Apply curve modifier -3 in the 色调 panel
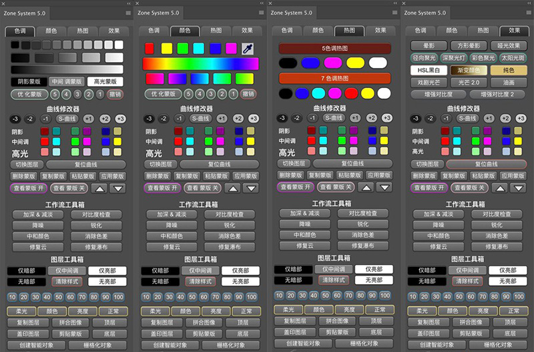The height and width of the screenshot is (352, 534). coord(15,119)
